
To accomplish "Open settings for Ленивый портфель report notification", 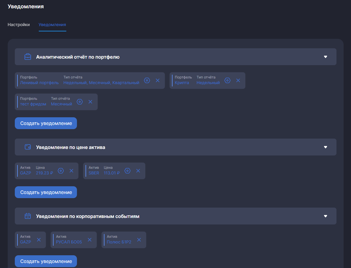I will [x=147, y=81].
